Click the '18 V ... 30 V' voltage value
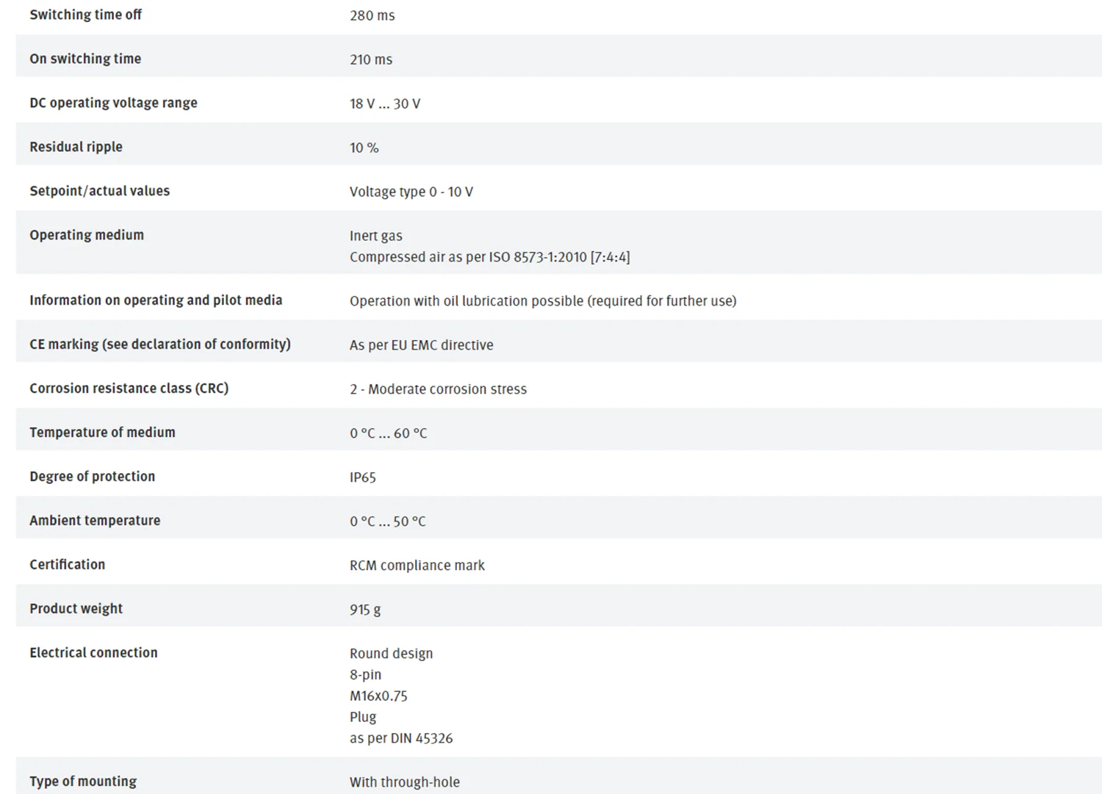 [x=385, y=104]
